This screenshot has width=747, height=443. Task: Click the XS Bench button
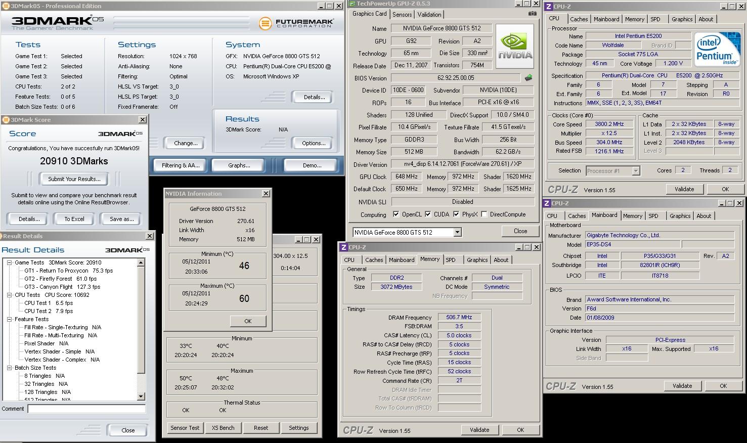(223, 428)
